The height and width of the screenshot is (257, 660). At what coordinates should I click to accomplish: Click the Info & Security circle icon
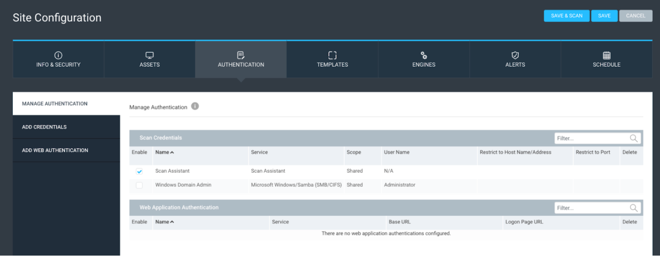pyautogui.click(x=58, y=55)
